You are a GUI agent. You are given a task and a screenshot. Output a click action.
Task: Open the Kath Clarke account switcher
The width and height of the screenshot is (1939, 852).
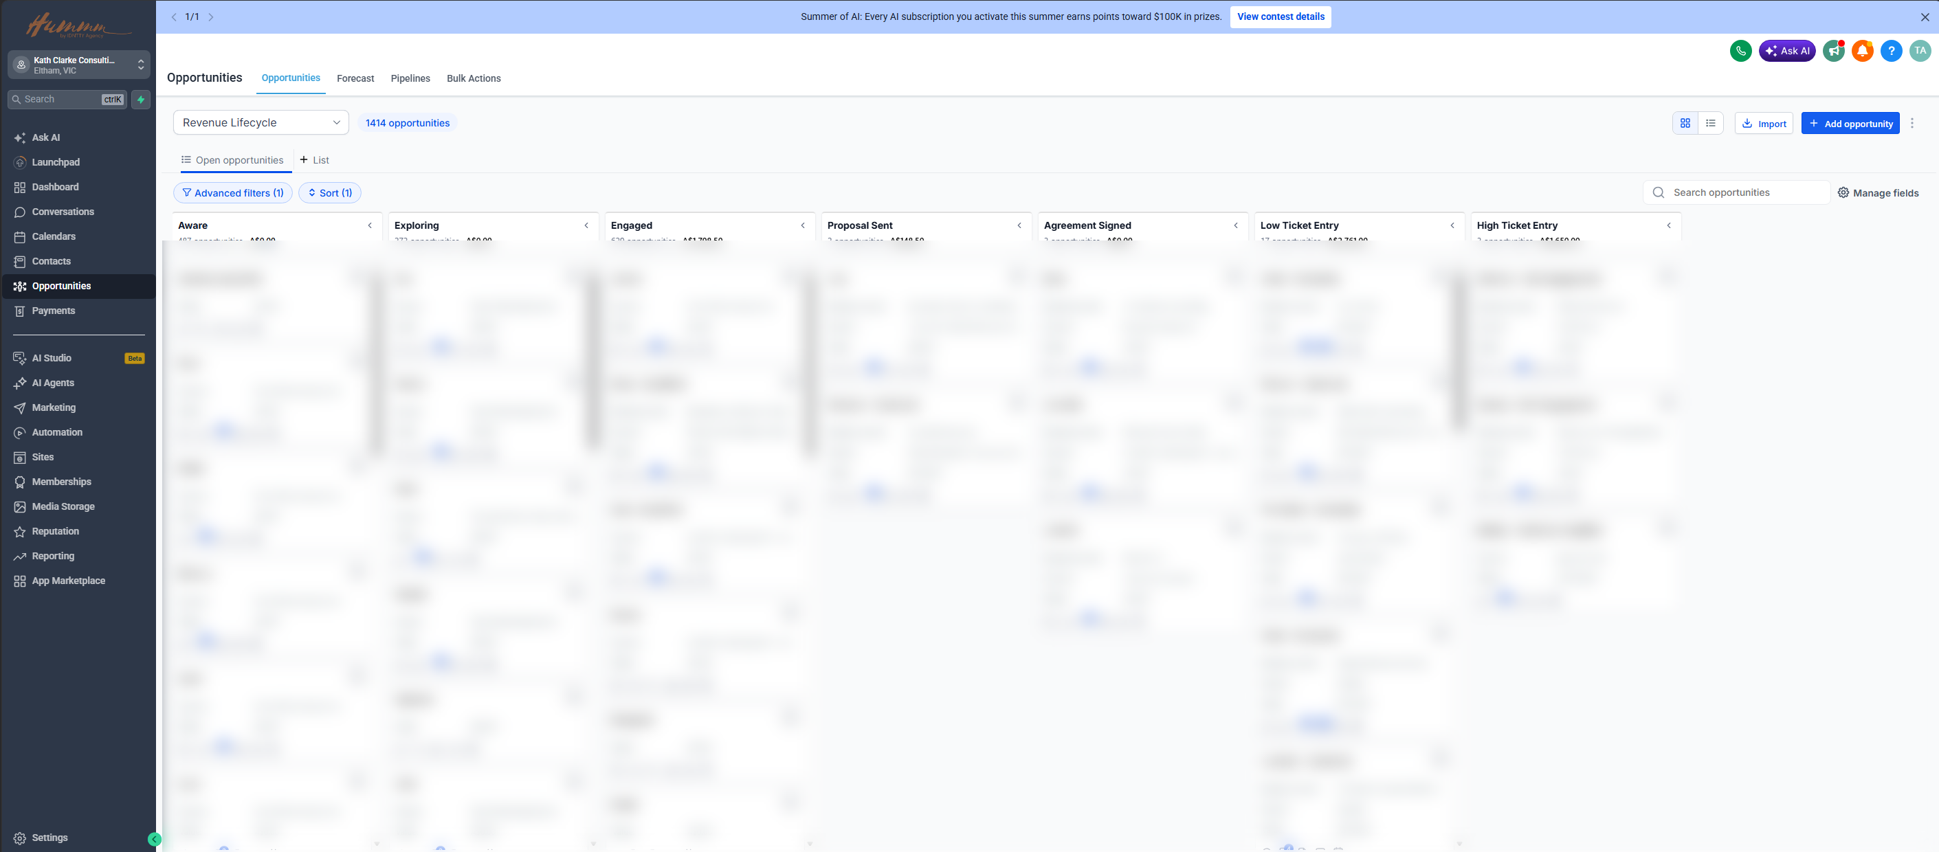point(78,65)
